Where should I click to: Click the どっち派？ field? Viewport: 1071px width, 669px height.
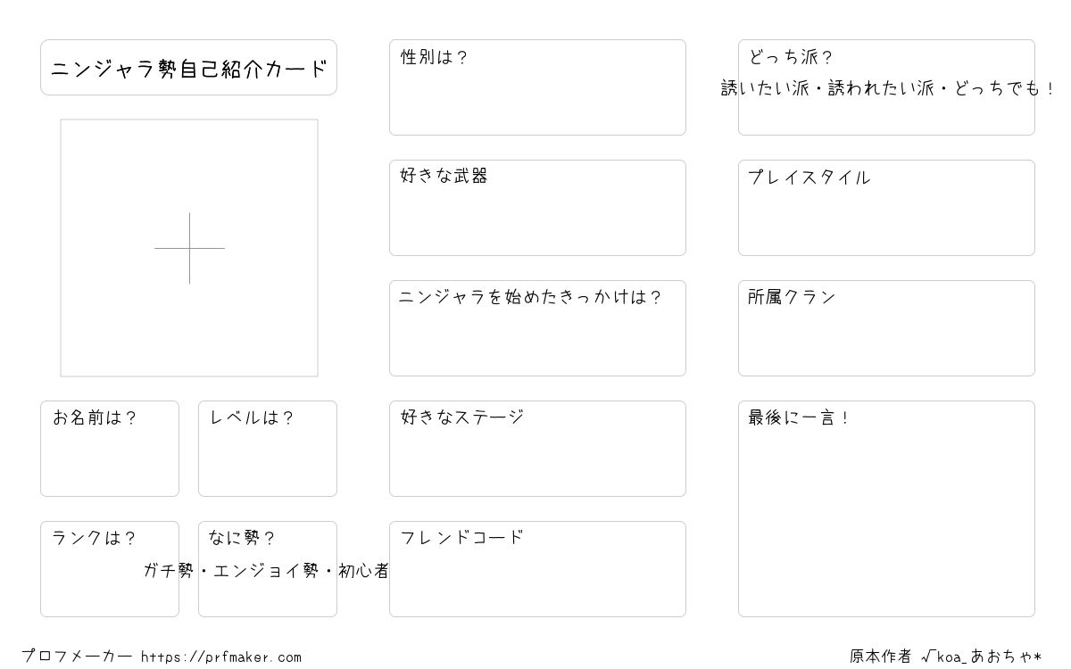click(x=886, y=87)
